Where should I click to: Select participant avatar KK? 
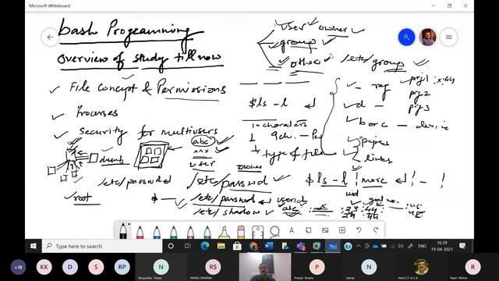(44, 267)
